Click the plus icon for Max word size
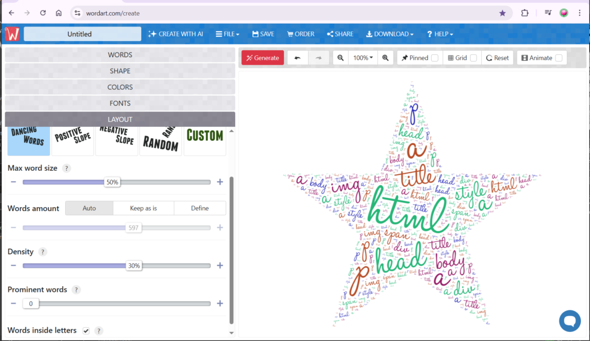 [x=220, y=182]
